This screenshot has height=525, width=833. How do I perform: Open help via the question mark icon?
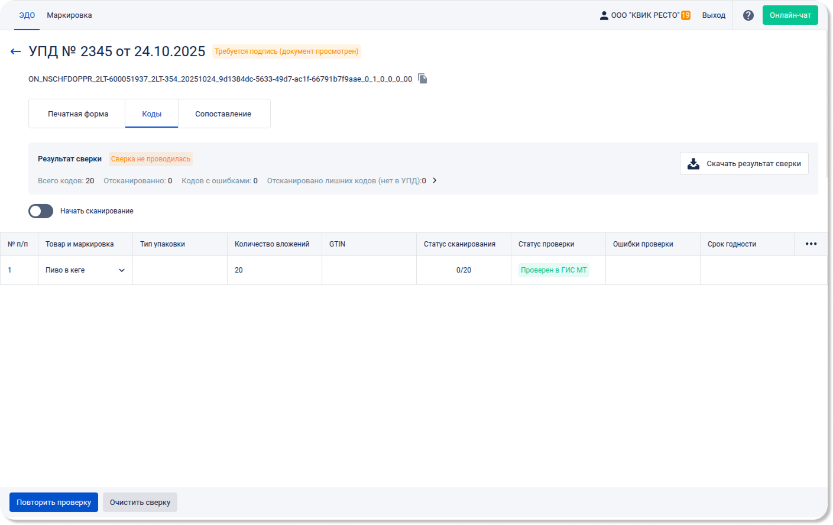pos(748,15)
